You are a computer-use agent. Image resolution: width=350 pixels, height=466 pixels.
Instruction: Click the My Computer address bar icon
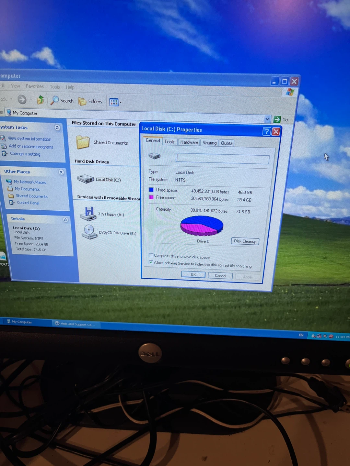pyautogui.click(x=9, y=112)
